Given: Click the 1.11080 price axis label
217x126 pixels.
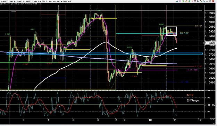Looking at the screenshot, I should coord(210,13).
